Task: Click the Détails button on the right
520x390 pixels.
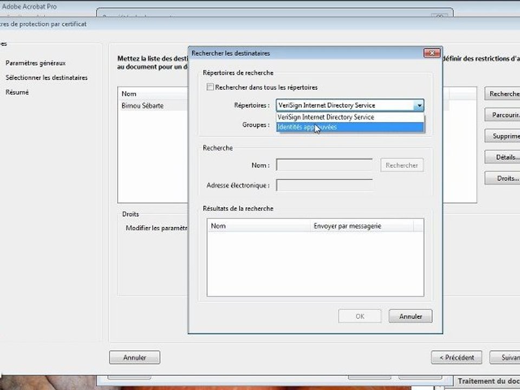Action: (502, 157)
